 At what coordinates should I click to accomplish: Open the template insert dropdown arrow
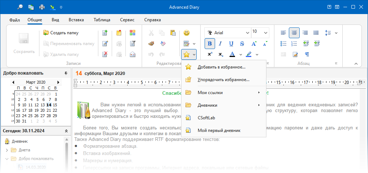point(194,44)
